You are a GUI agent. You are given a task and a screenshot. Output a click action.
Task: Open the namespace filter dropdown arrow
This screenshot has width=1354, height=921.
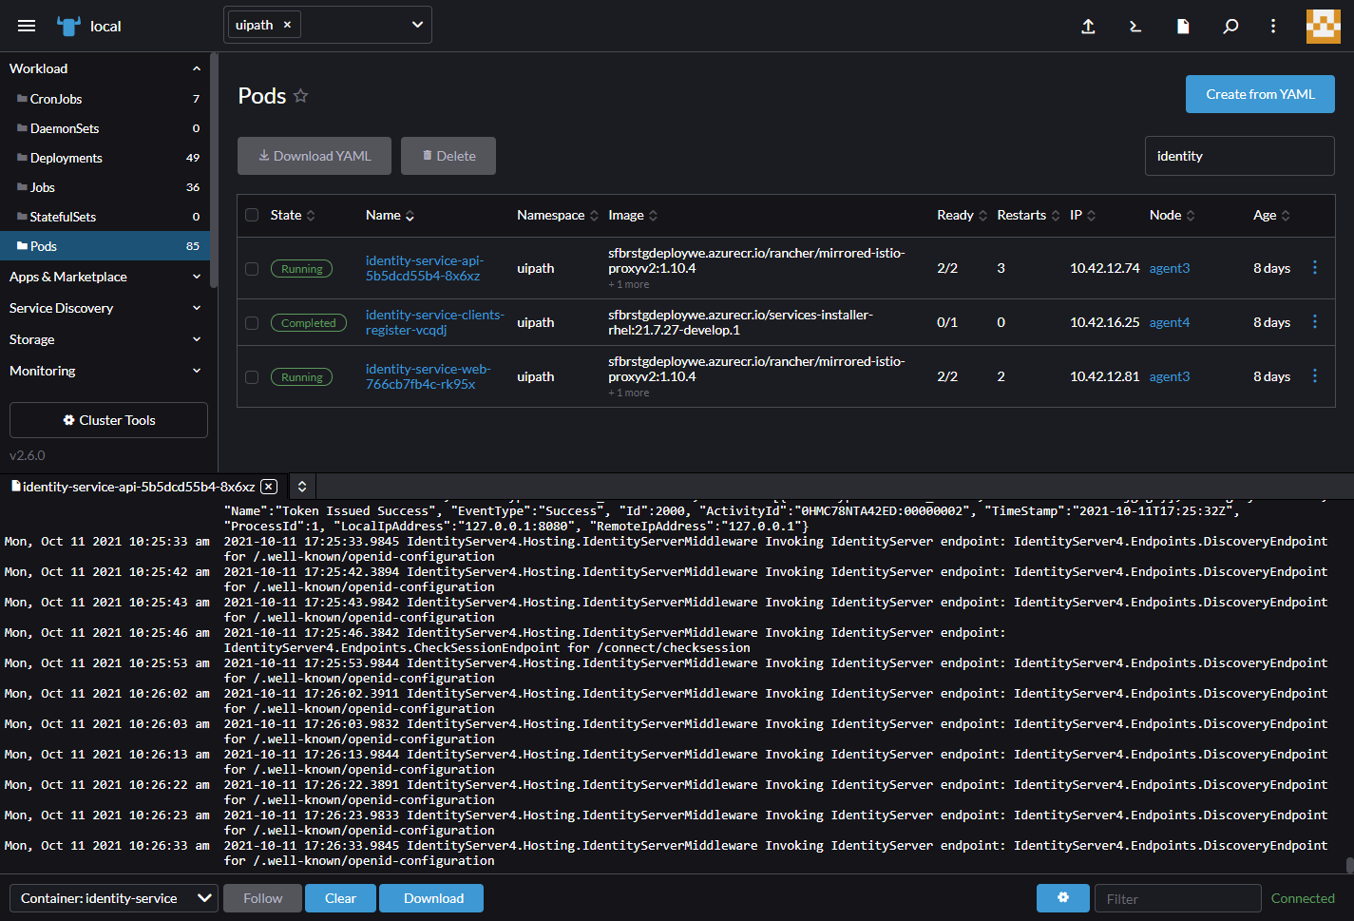point(417,25)
